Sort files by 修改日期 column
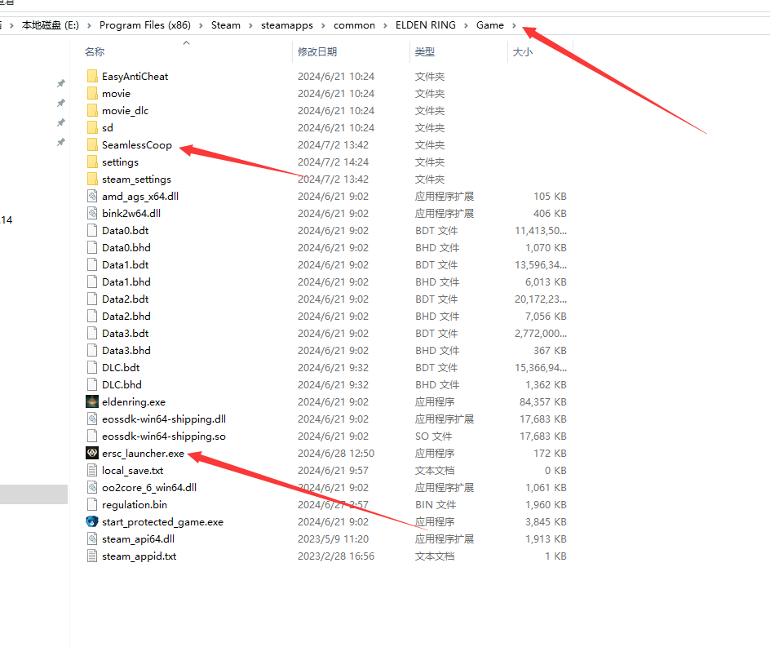The image size is (770, 647). (x=317, y=51)
